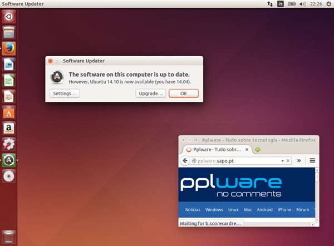The image size is (334, 246).
Task: Open the battery indicator menu
Action: tap(292, 4)
